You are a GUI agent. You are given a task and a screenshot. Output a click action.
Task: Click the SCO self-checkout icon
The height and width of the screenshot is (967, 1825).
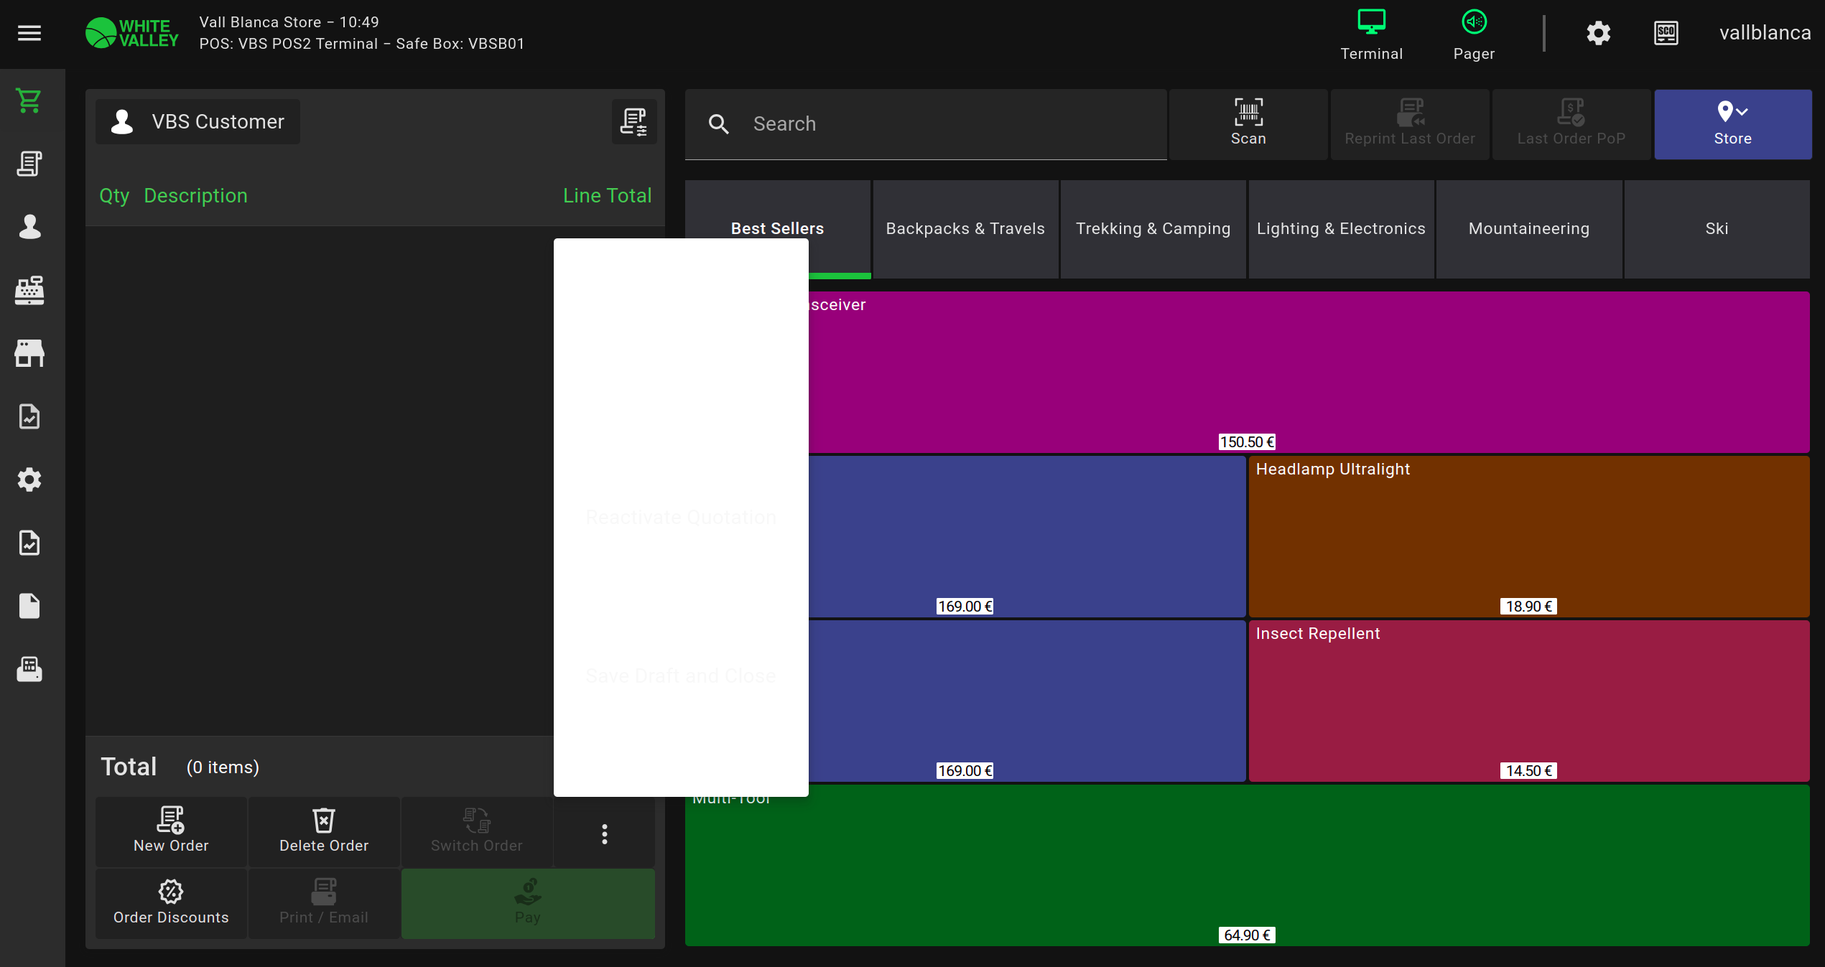click(x=1666, y=33)
